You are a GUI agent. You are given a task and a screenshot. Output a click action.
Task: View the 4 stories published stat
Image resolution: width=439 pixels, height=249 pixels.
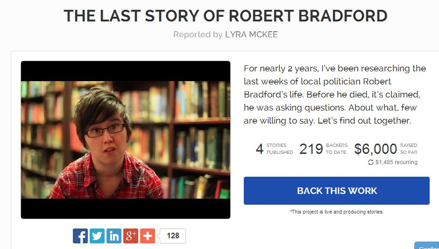point(274,149)
